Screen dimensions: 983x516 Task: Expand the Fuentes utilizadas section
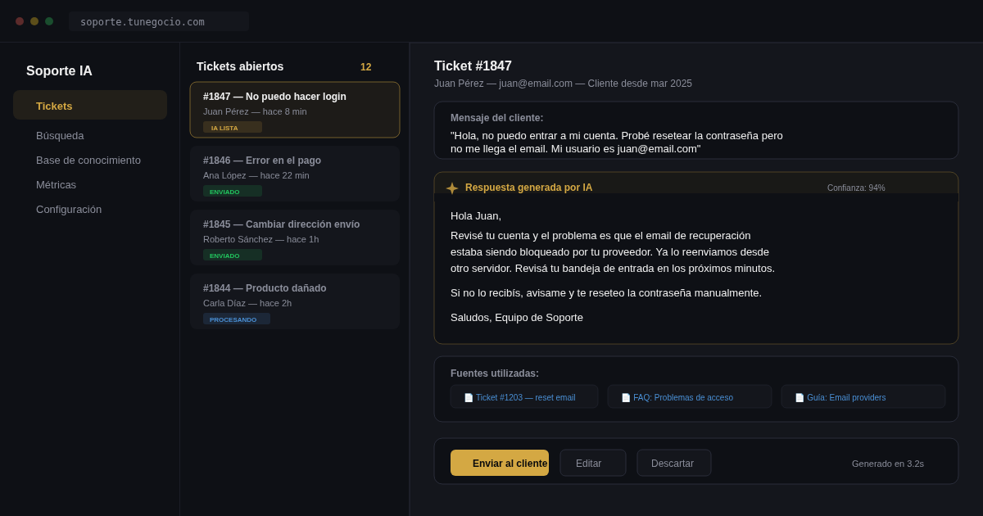493,373
